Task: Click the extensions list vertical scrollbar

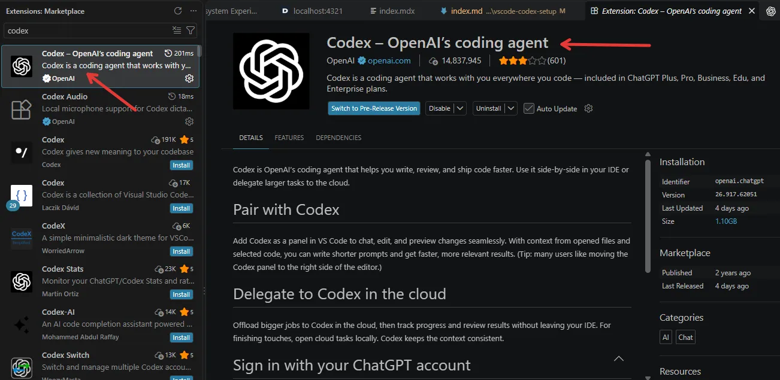Action: (x=199, y=51)
